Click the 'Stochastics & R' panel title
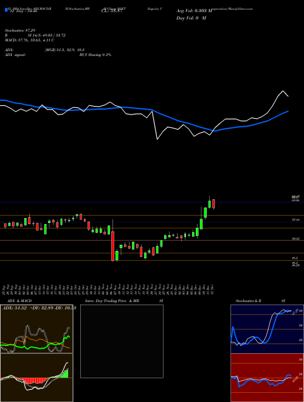The image size is (304, 402). 249,301
